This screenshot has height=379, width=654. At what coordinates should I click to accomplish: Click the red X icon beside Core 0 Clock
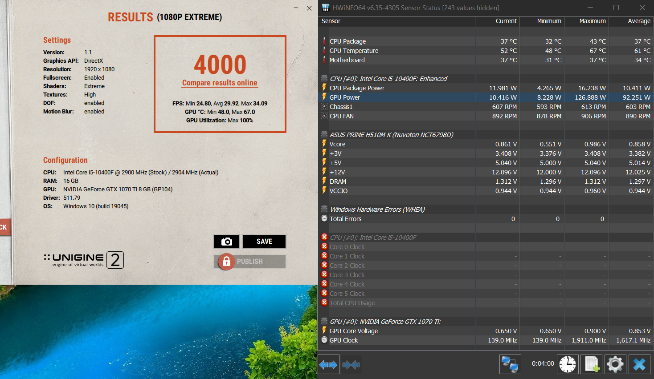tap(324, 246)
